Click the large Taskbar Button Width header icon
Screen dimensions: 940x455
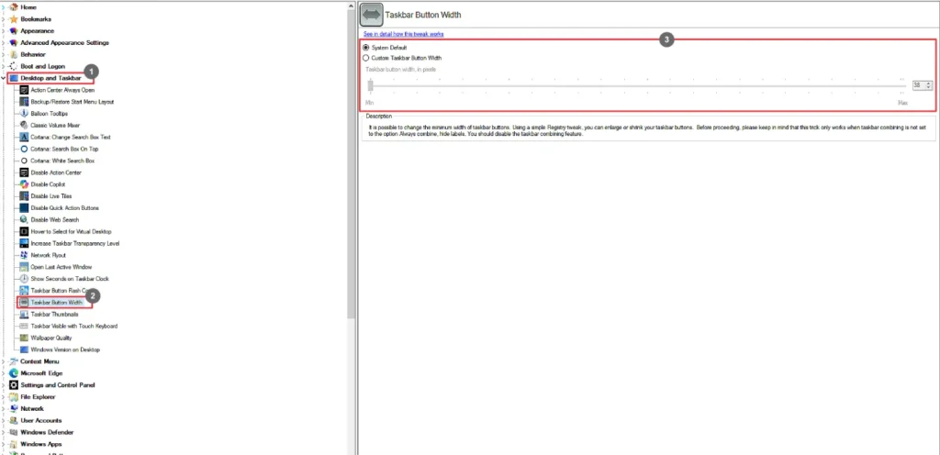pos(372,15)
